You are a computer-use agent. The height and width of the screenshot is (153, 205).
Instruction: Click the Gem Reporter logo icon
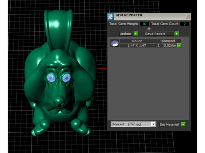tap(111, 17)
